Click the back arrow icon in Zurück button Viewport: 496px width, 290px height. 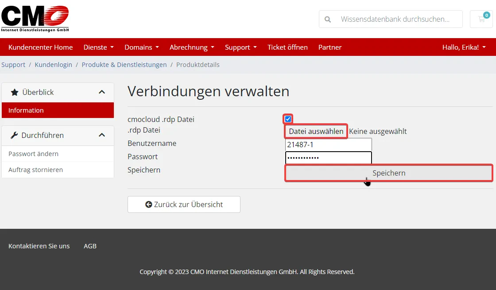pos(149,204)
